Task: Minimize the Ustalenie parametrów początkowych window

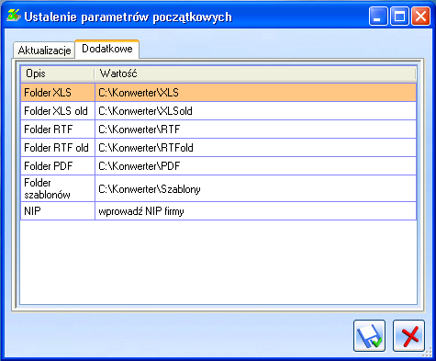Action: pos(378,16)
